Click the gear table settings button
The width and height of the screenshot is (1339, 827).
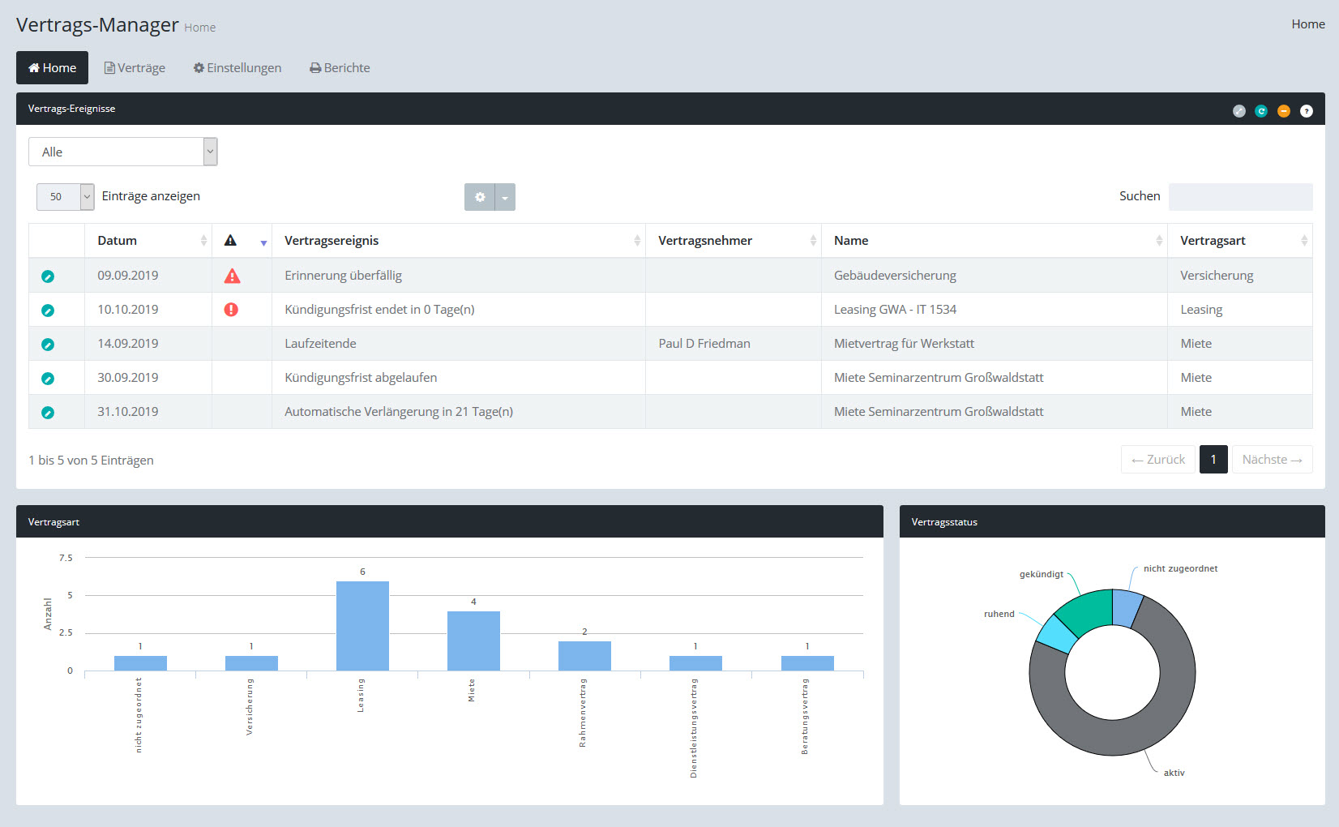click(x=480, y=197)
